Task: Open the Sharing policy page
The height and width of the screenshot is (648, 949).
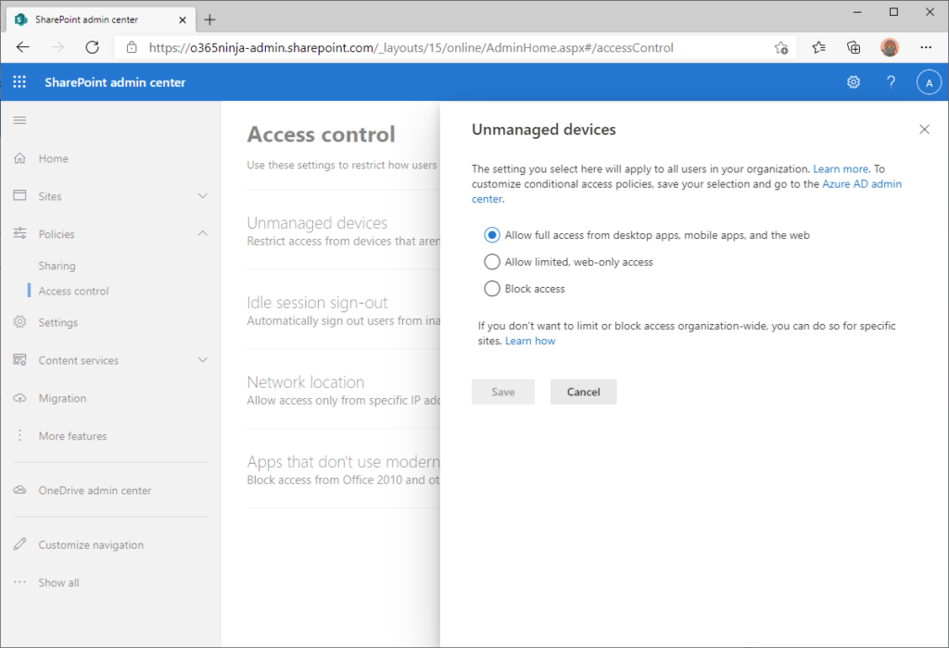Action: pos(57,266)
